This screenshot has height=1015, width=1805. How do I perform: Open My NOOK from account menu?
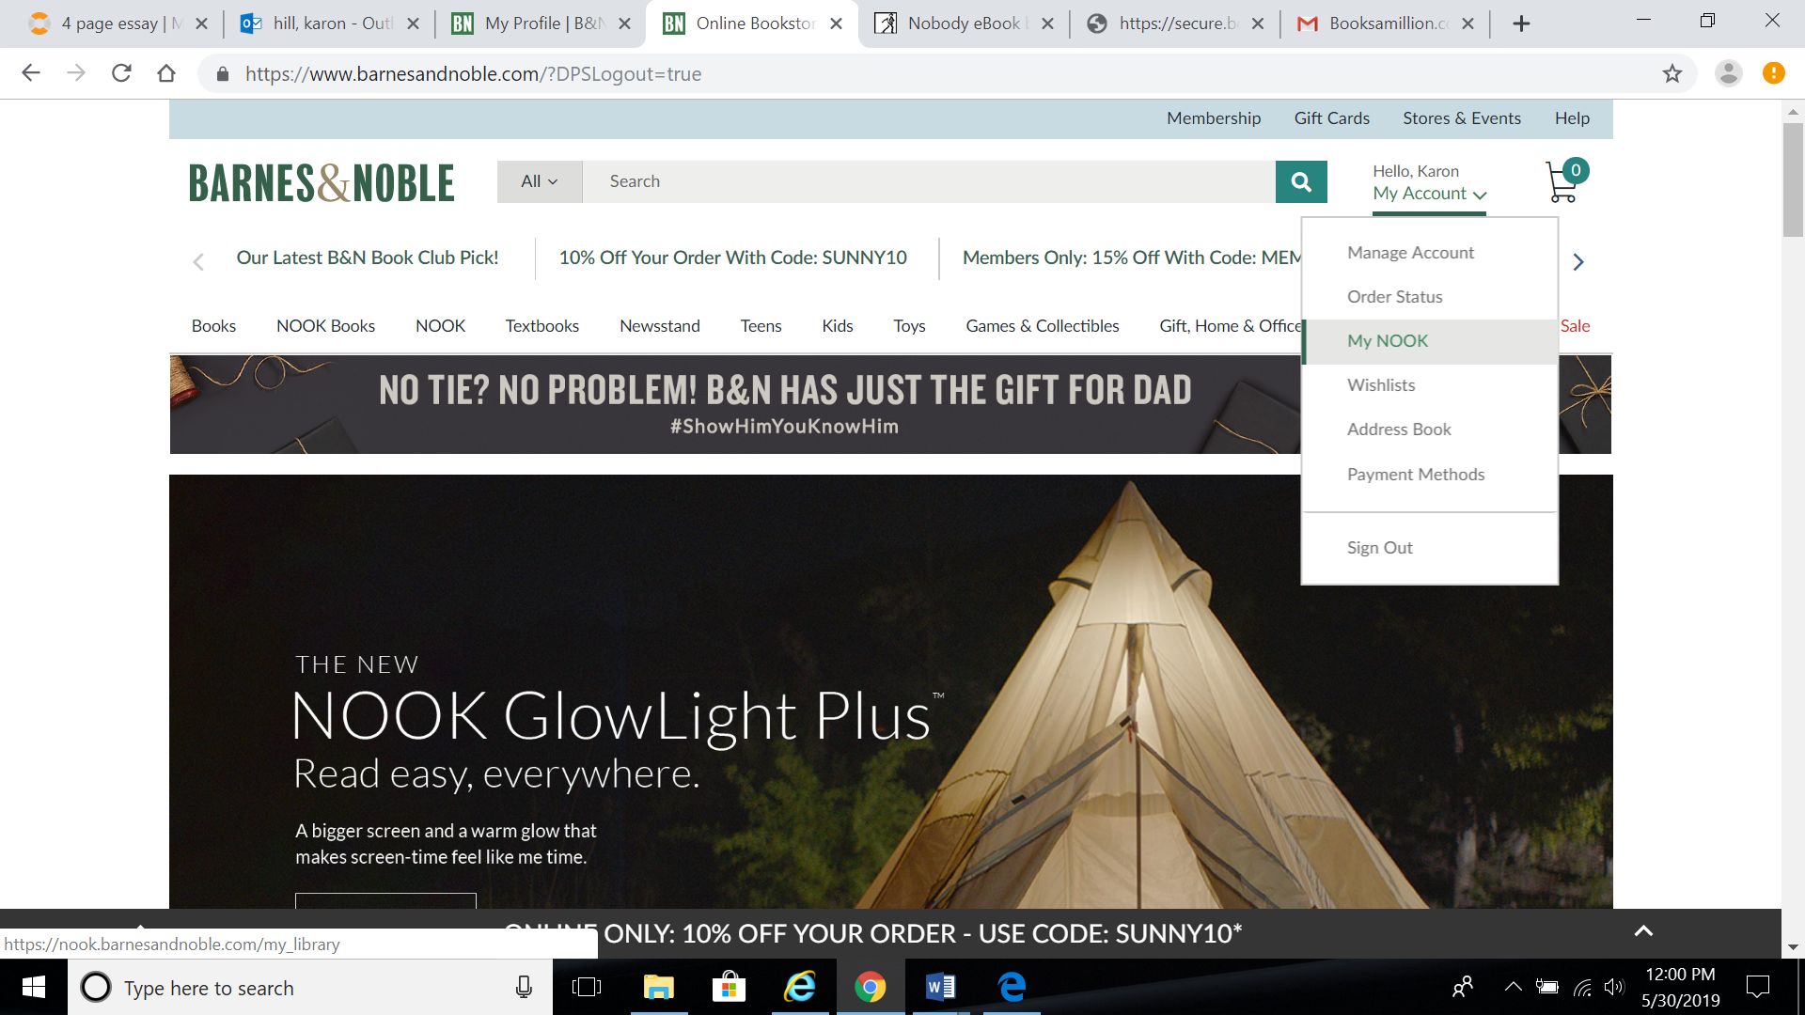pos(1388,341)
